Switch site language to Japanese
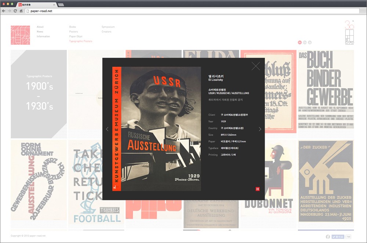 click(x=310, y=42)
